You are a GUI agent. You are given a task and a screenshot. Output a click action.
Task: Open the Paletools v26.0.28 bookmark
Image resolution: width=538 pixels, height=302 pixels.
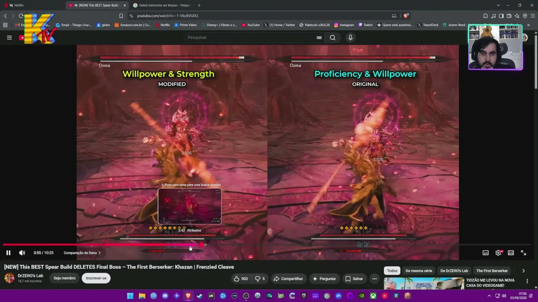pos(314,25)
